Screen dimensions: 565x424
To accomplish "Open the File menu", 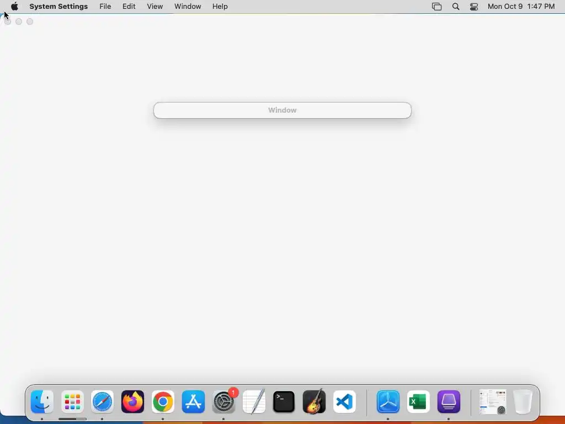I will point(105,7).
